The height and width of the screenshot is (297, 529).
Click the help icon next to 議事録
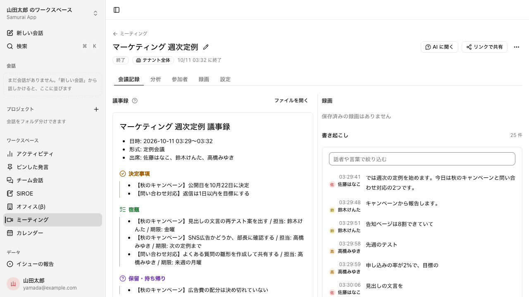coord(135,101)
